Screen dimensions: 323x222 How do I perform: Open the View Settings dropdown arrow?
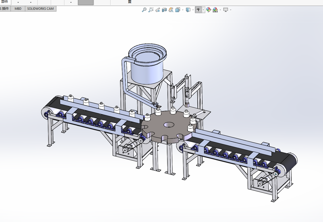(231, 10)
